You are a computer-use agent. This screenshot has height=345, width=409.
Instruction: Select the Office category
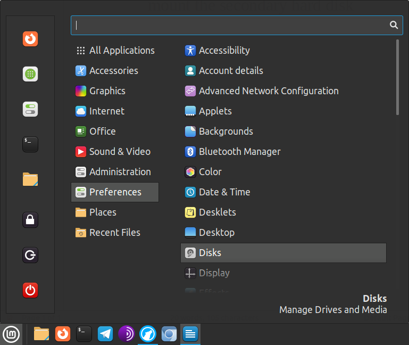[x=115, y=132]
